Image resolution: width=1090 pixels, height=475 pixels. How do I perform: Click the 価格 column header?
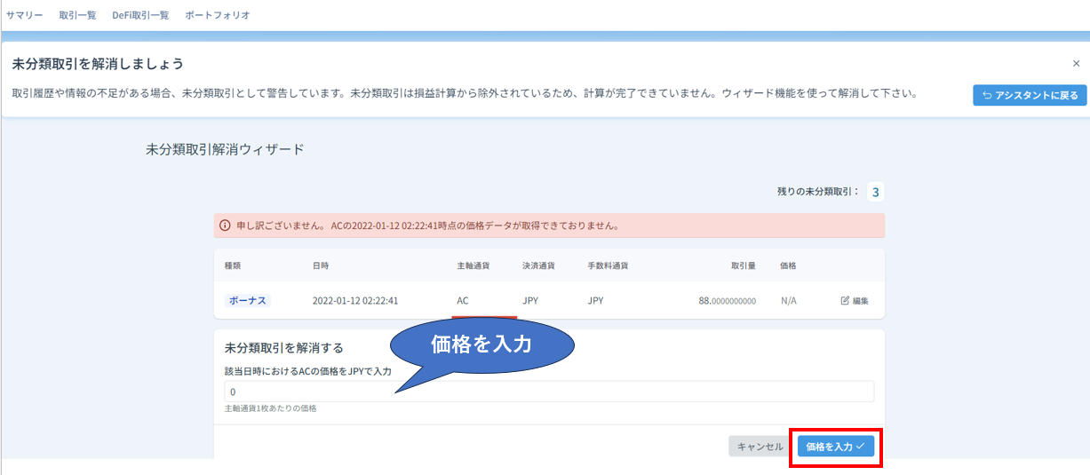(x=789, y=265)
